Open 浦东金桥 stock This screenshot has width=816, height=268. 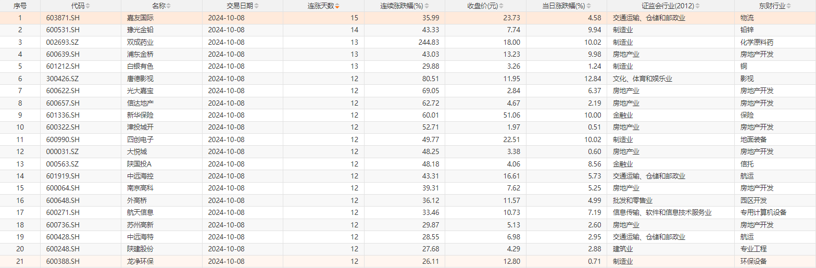coord(141,54)
